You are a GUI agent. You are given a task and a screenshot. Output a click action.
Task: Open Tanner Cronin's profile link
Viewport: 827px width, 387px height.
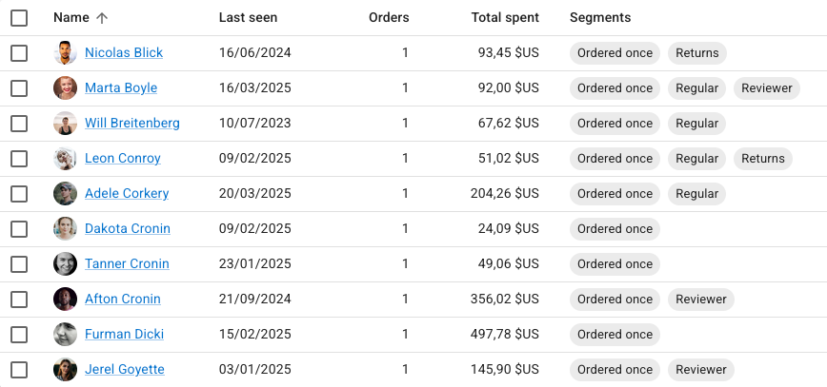127,264
